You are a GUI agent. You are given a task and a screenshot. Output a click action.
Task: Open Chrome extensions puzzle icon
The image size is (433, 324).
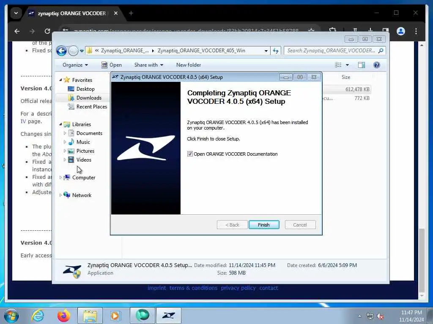(x=333, y=30)
